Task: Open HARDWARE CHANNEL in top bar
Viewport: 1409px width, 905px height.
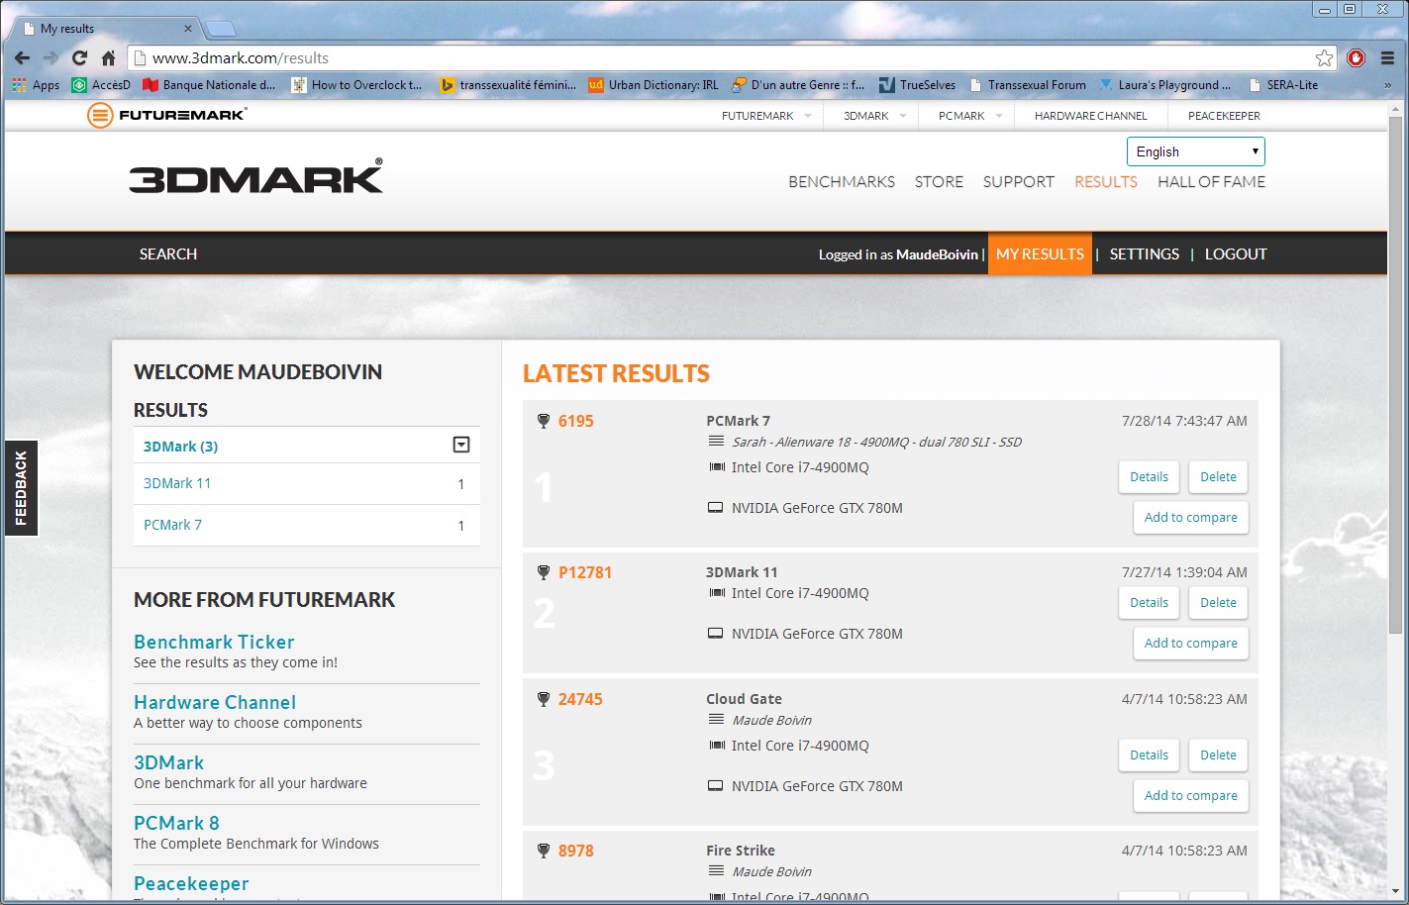Action: (x=1091, y=116)
